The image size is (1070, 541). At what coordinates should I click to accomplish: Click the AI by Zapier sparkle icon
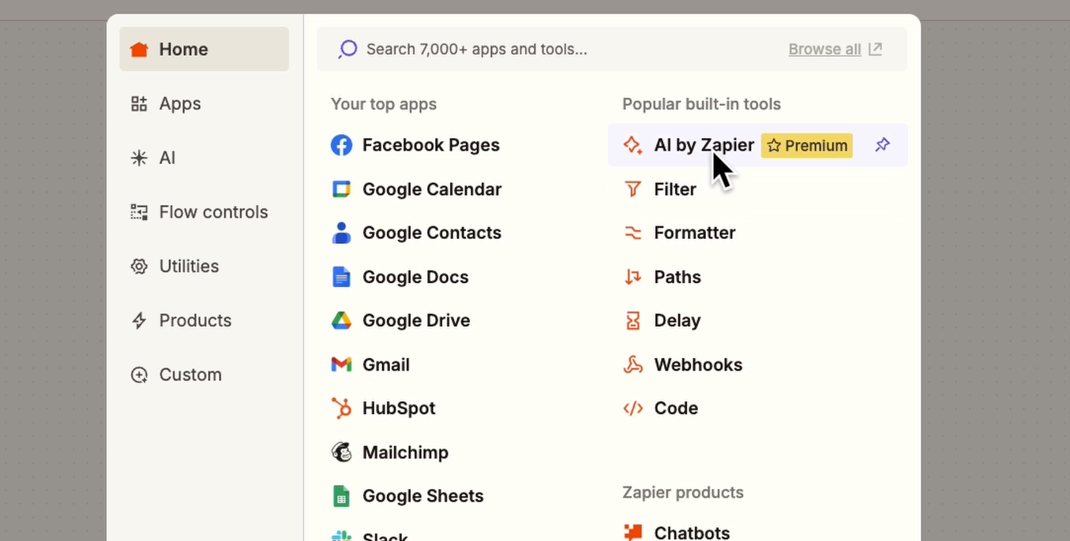[633, 145]
